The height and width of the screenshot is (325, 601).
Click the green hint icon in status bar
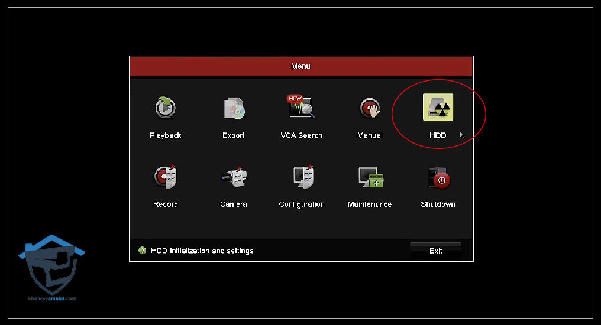coord(142,251)
